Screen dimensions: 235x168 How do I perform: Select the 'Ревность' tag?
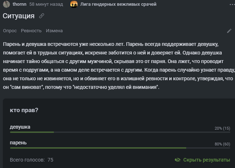pyautogui.click(x=31, y=31)
